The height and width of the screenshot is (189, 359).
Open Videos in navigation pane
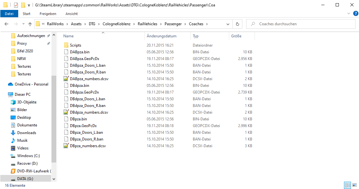click(23, 148)
